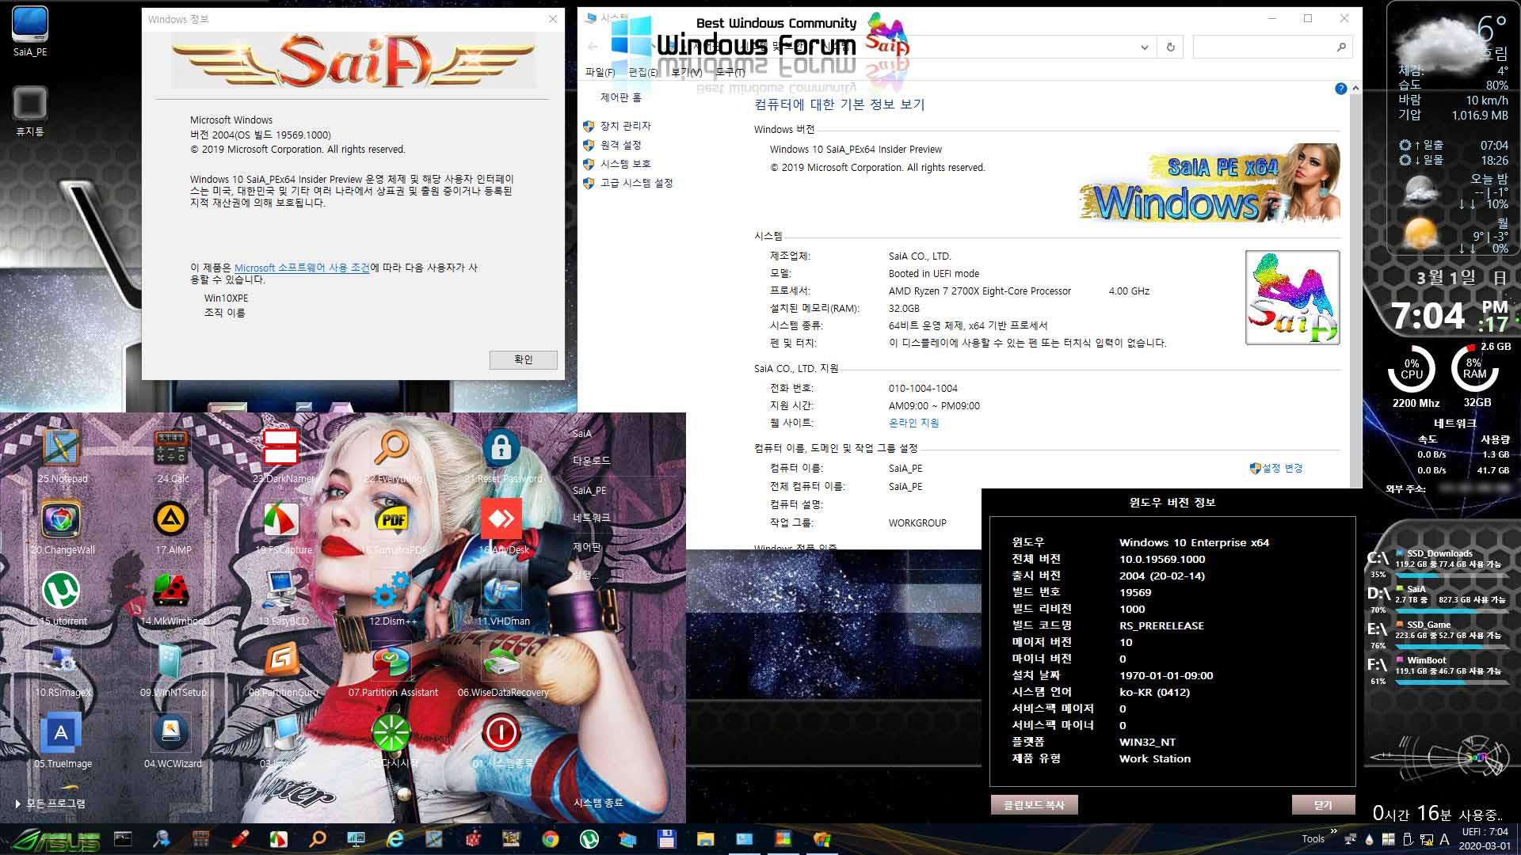Screen dimensions: 1521x855
Task: Launch 16.AnyDesk remote desktop icon
Action: [x=501, y=519]
